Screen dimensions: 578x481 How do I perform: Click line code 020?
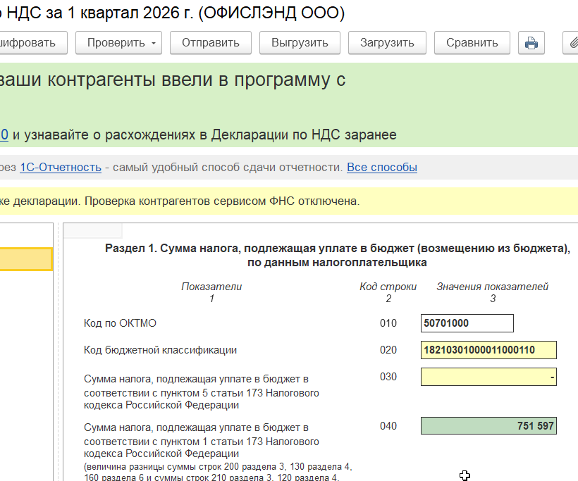(x=388, y=350)
